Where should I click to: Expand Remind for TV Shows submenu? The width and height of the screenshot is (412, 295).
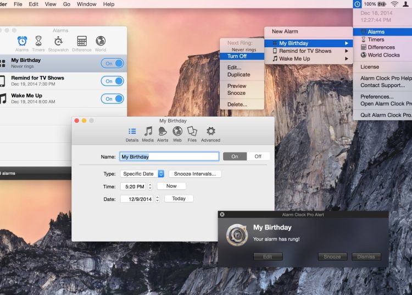(x=309, y=51)
